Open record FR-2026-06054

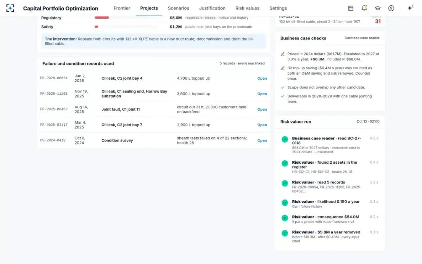click(x=262, y=78)
